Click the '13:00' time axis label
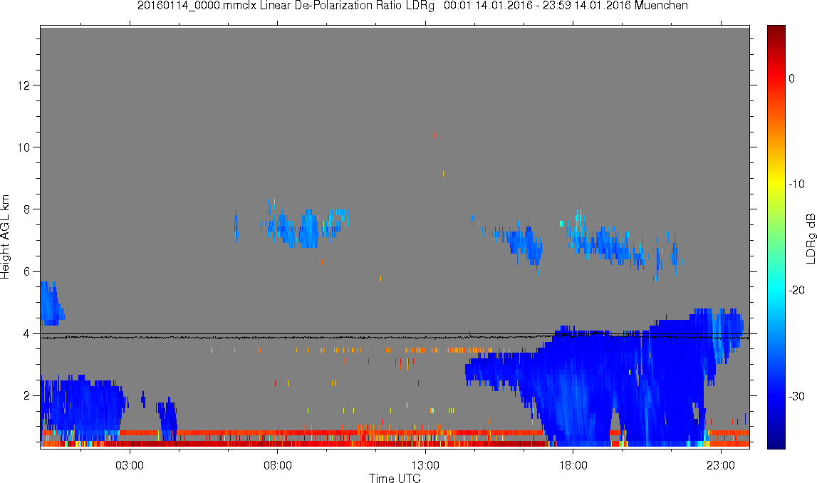Screen dimensions: 817x483 tap(426, 465)
